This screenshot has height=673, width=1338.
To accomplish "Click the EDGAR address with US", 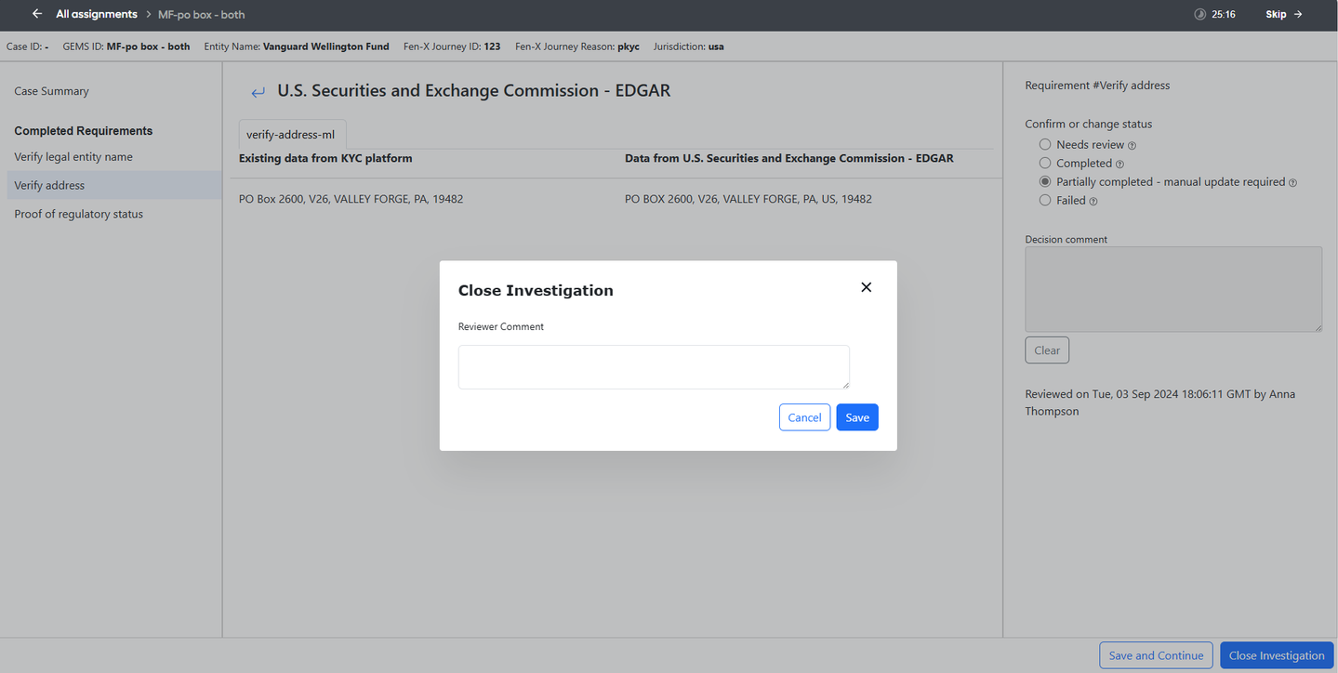I will (x=748, y=199).
